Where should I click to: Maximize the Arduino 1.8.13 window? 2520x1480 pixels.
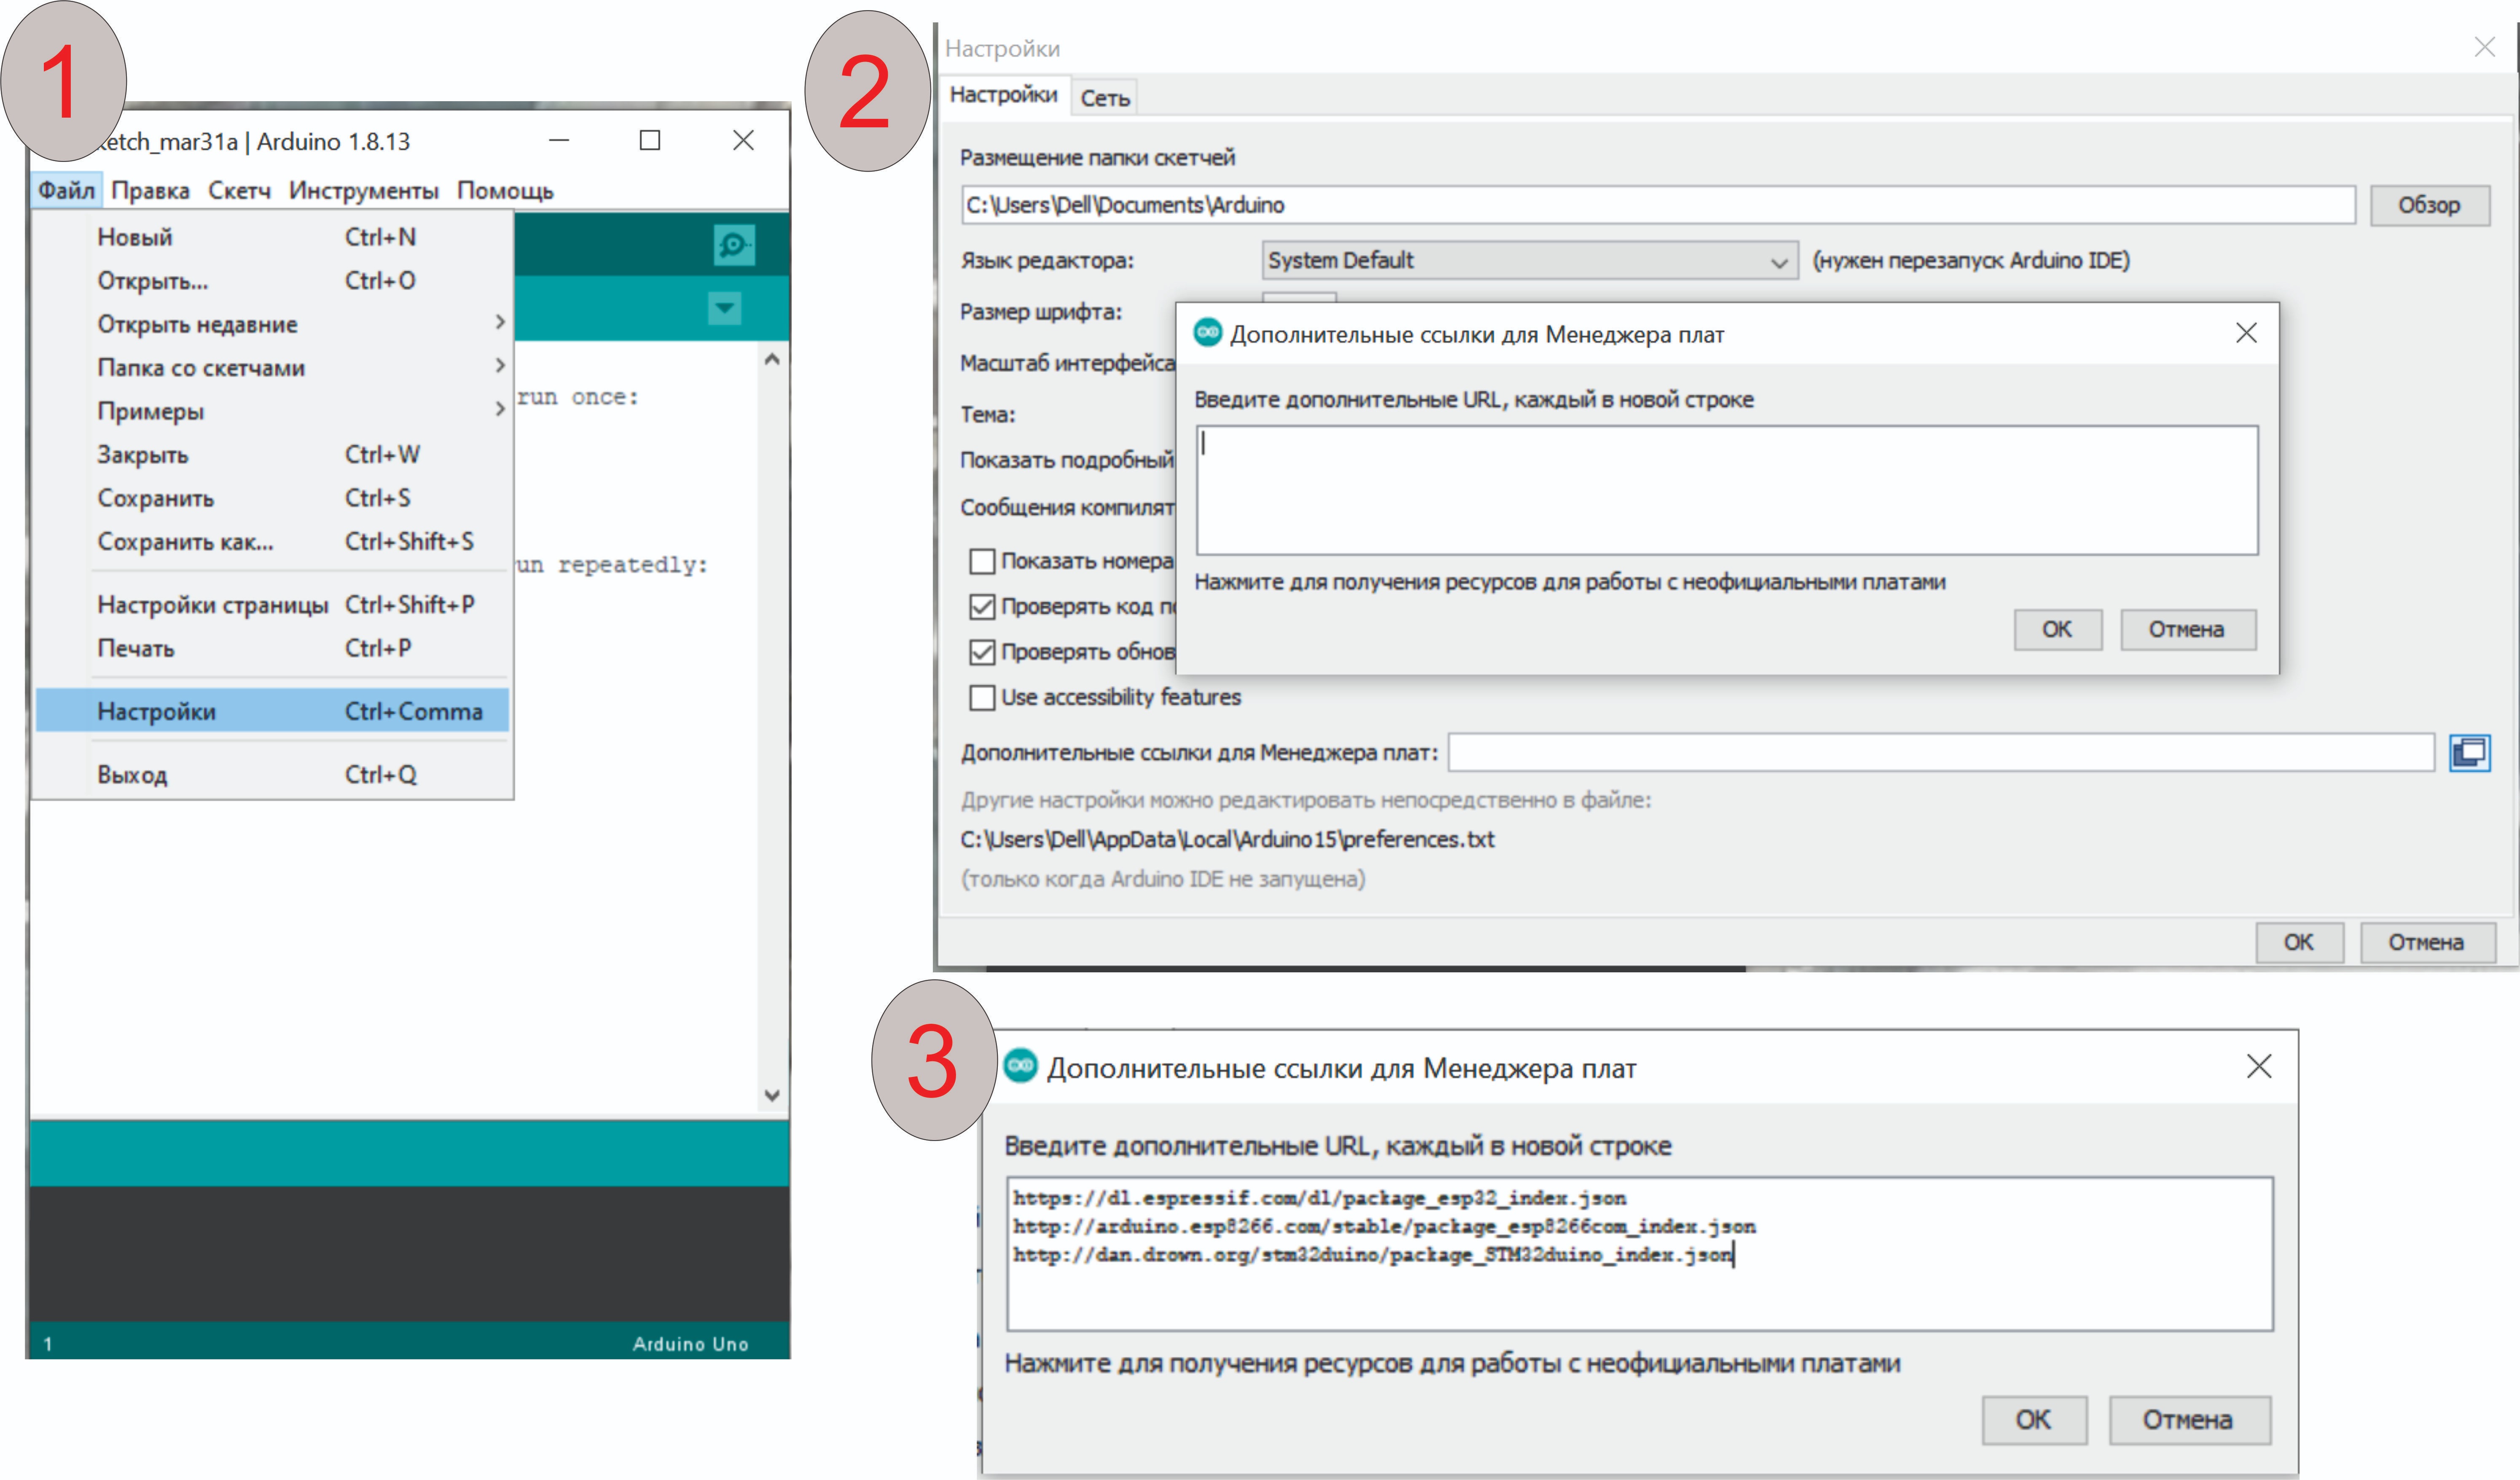650,141
